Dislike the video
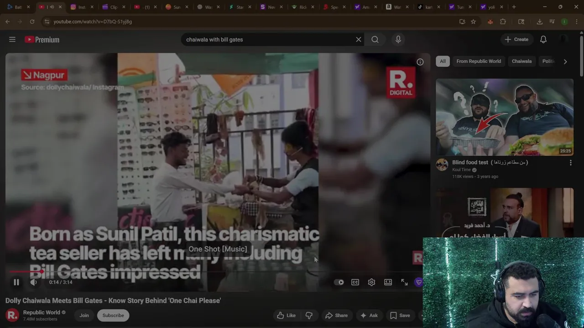The width and height of the screenshot is (584, 328). tap(309, 315)
